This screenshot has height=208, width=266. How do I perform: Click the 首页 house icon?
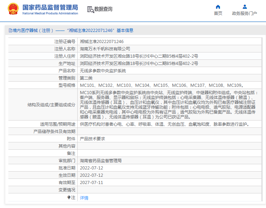218,7
